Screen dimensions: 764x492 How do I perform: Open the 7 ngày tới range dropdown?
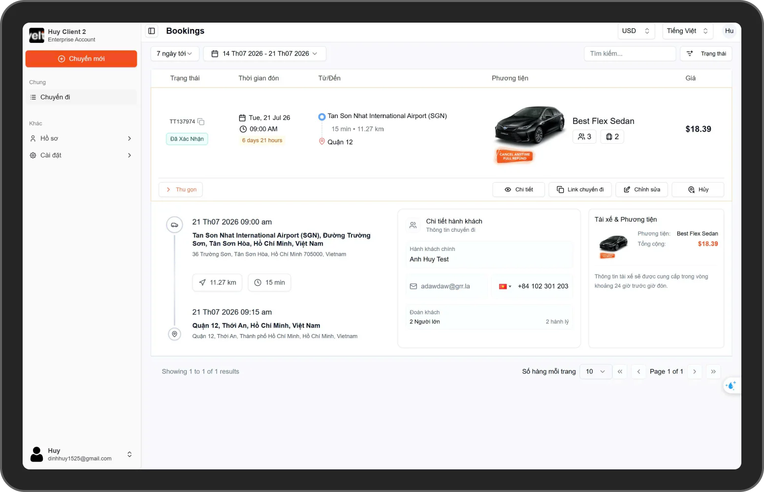[175, 54]
